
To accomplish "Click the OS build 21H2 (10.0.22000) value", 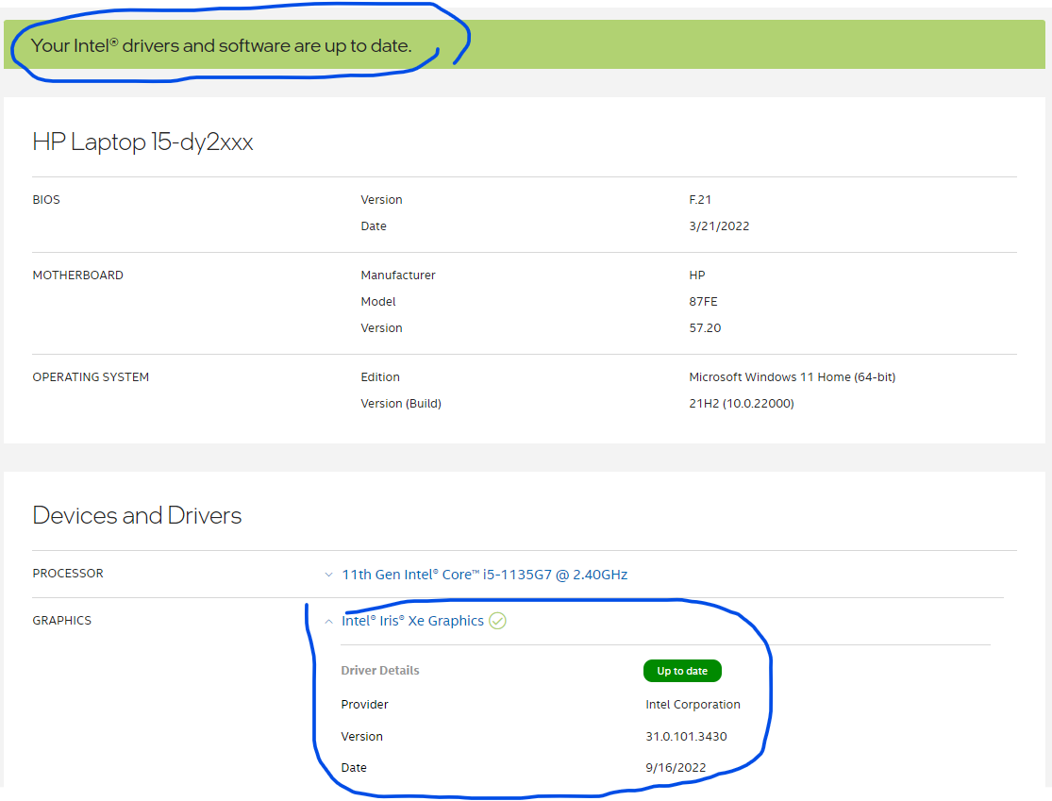I will [746, 403].
